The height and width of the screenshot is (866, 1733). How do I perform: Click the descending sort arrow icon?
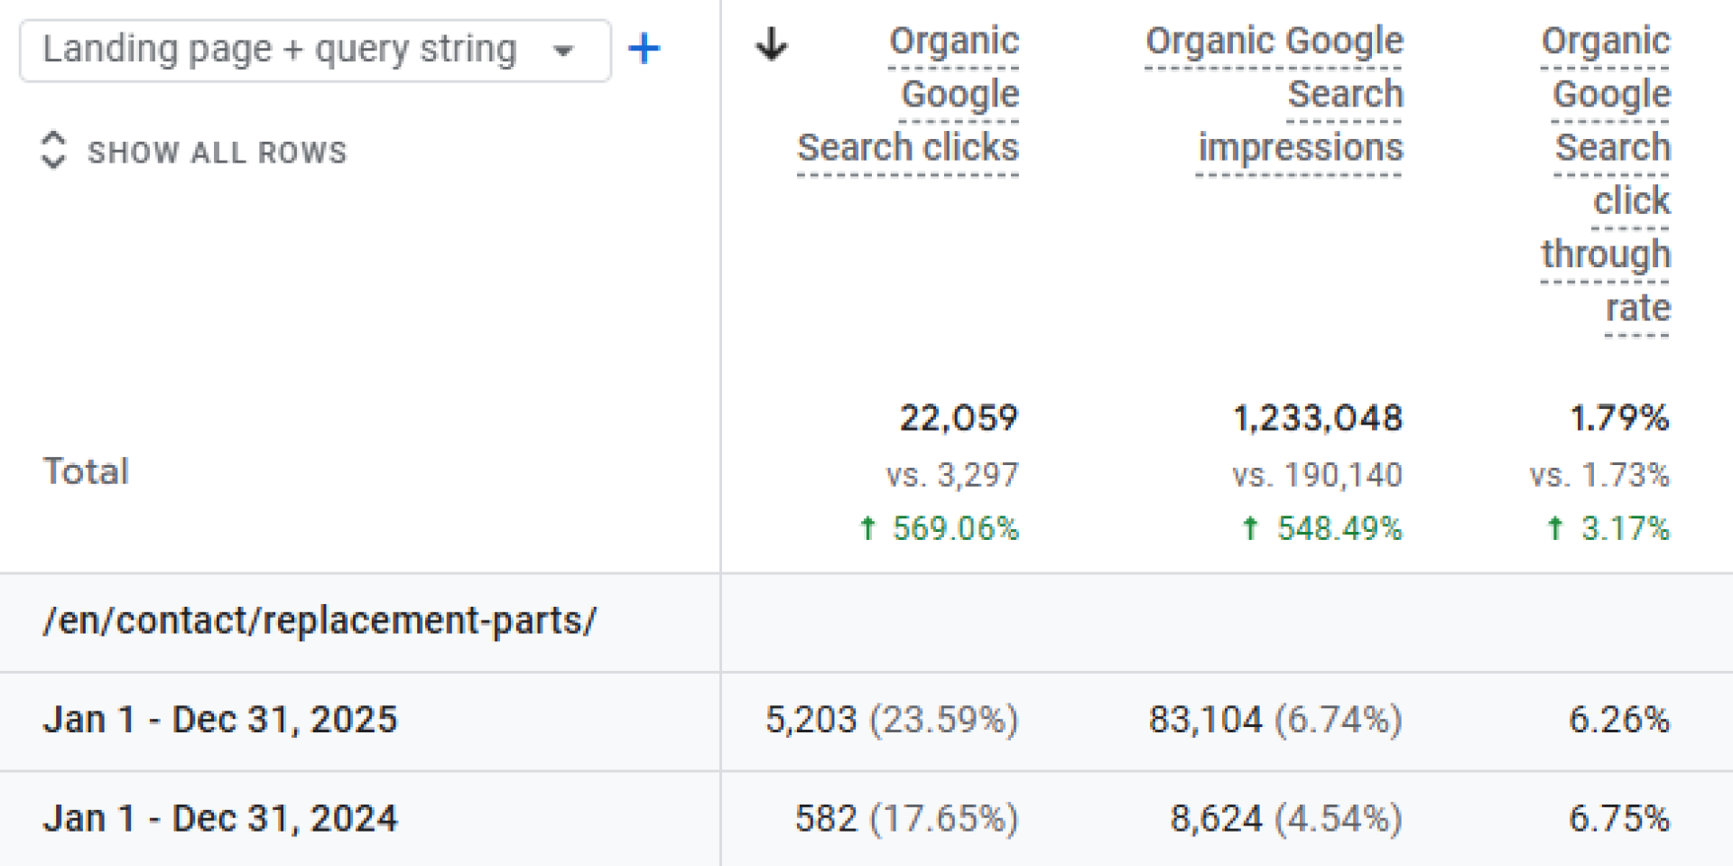pos(772,43)
